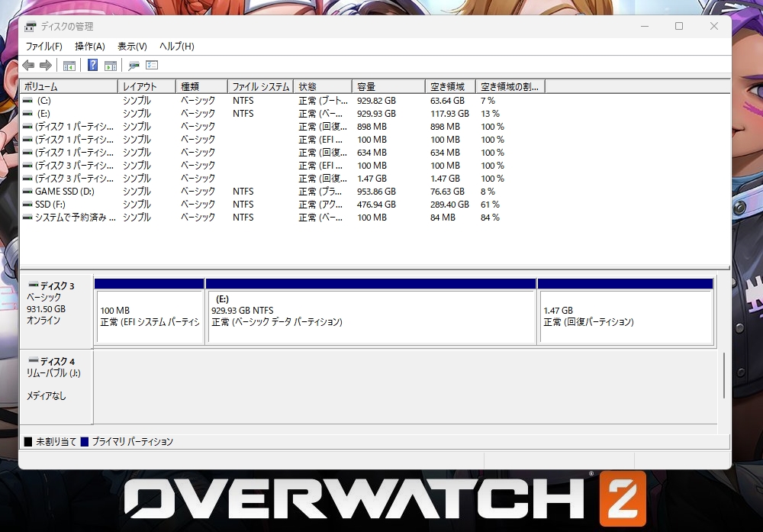Sort by the 状態 column header
Image resolution: width=763 pixels, height=532 pixels.
[x=323, y=87]
